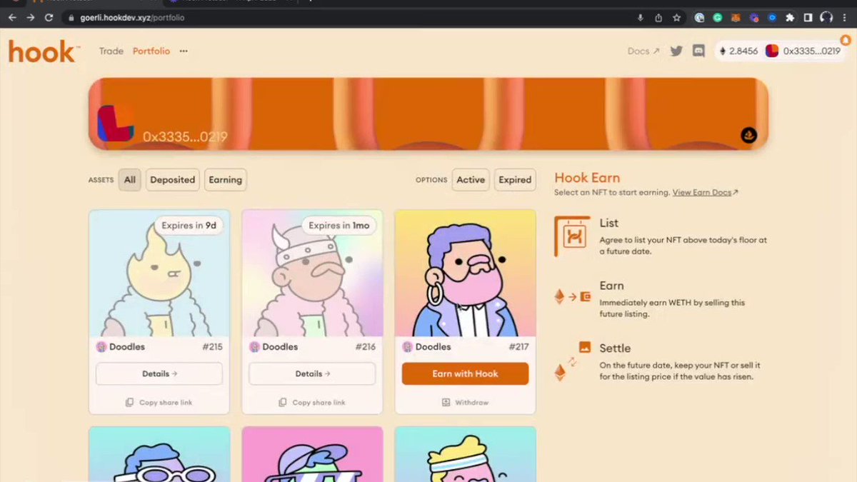Open the Twitter icon link
857x482 pixels.
tap(676, 51)
